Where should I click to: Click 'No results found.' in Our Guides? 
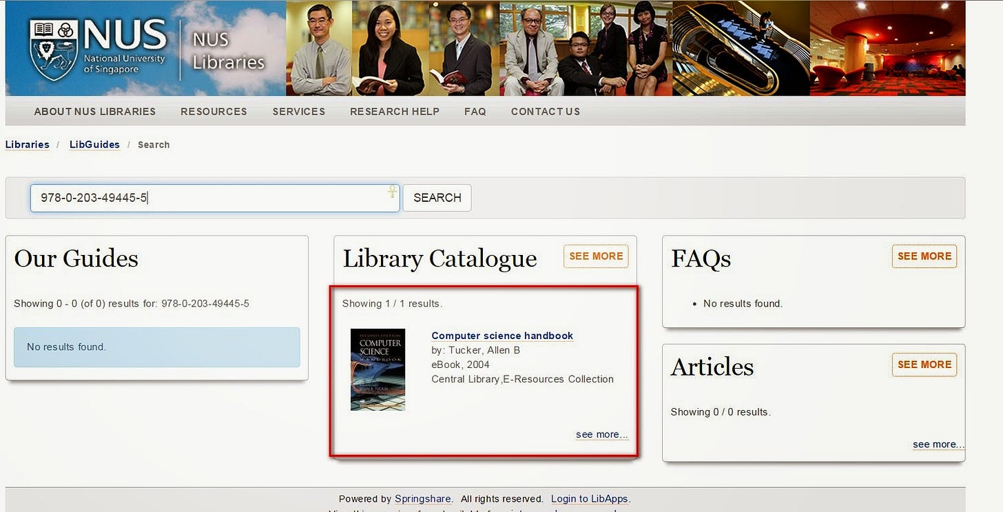(x=66, y=347)
